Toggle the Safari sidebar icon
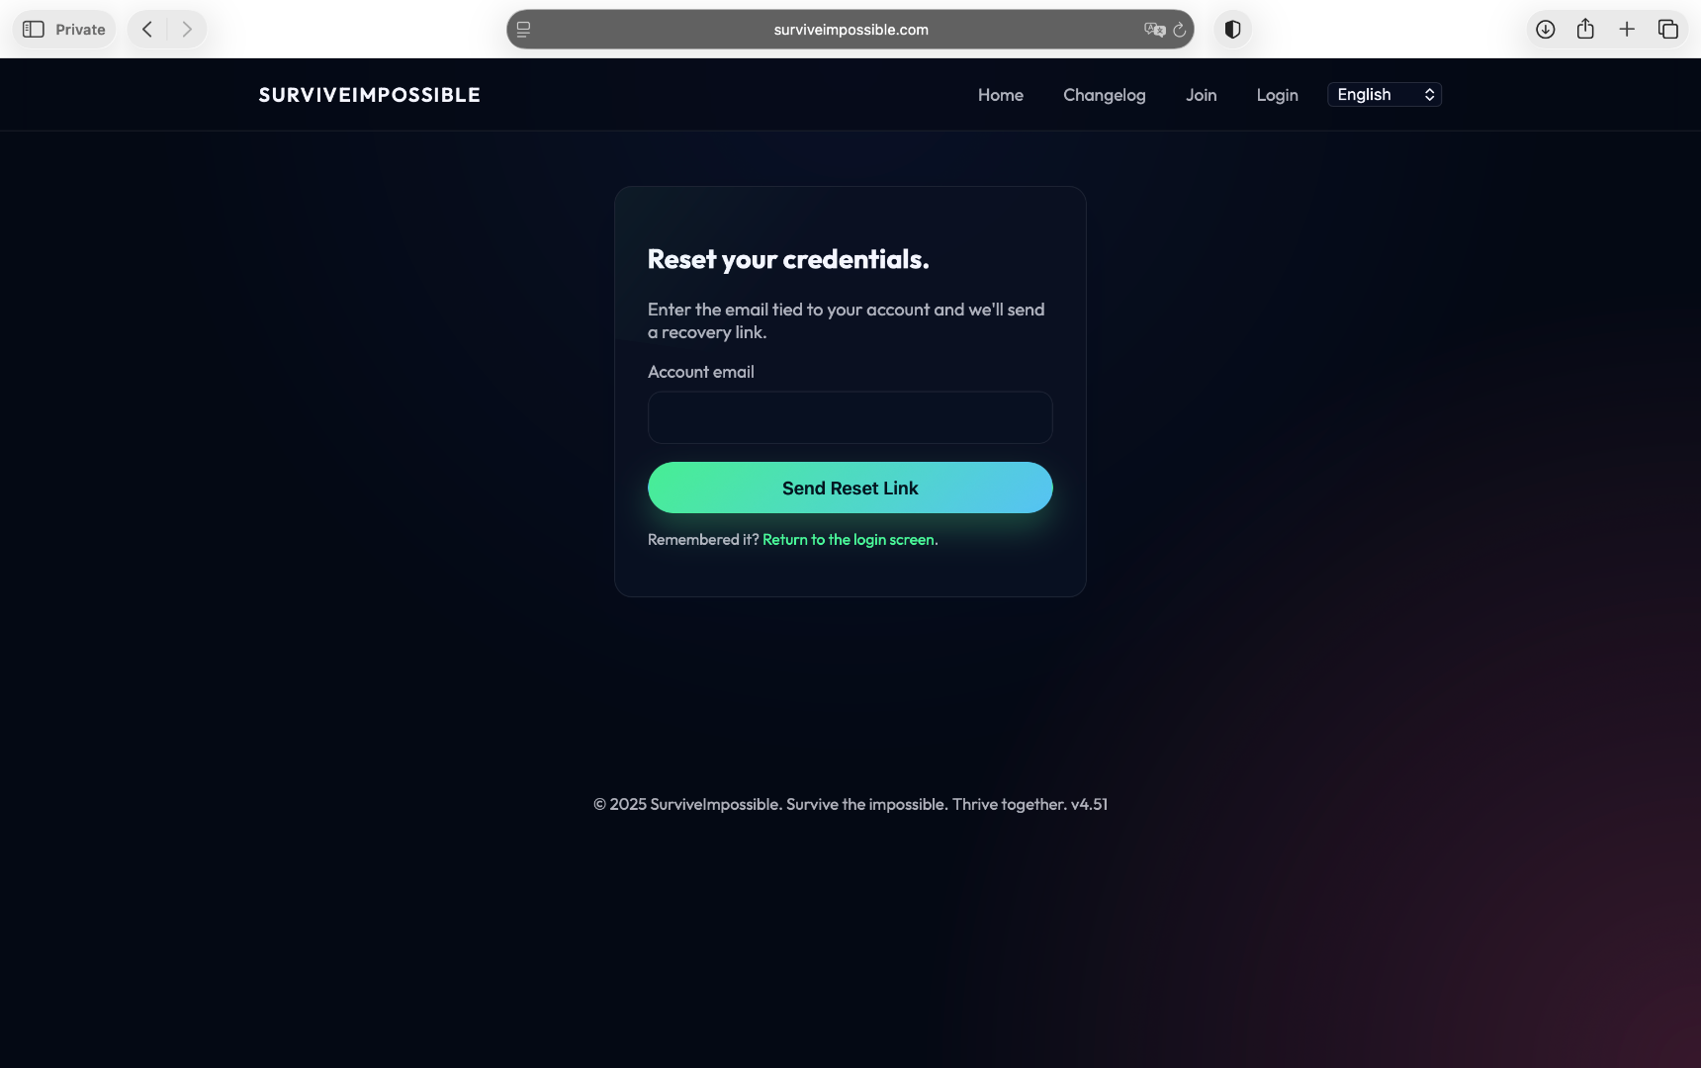The height and width of the screenshot is (1068, 1701). [34, 30]
